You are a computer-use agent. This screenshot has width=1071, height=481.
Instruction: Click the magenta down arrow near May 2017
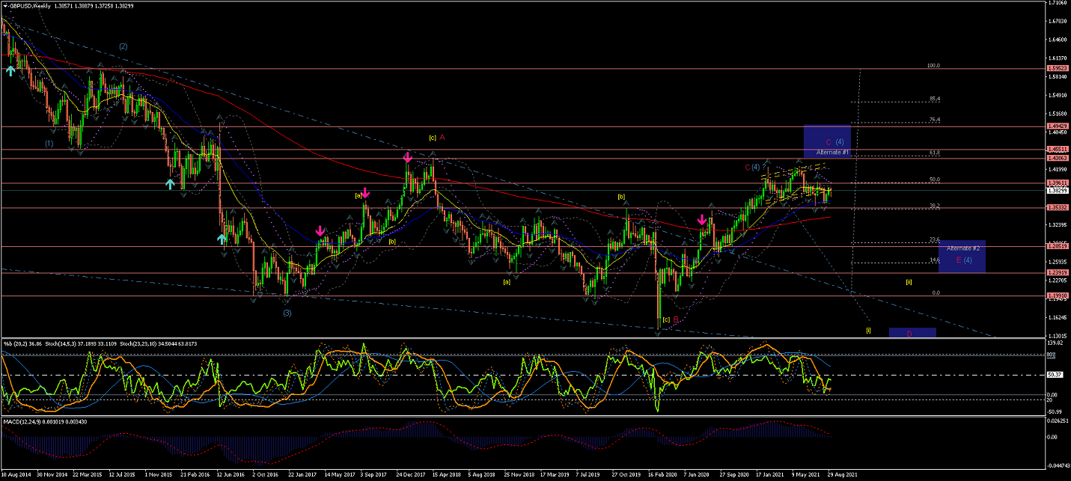click(320, 231)
